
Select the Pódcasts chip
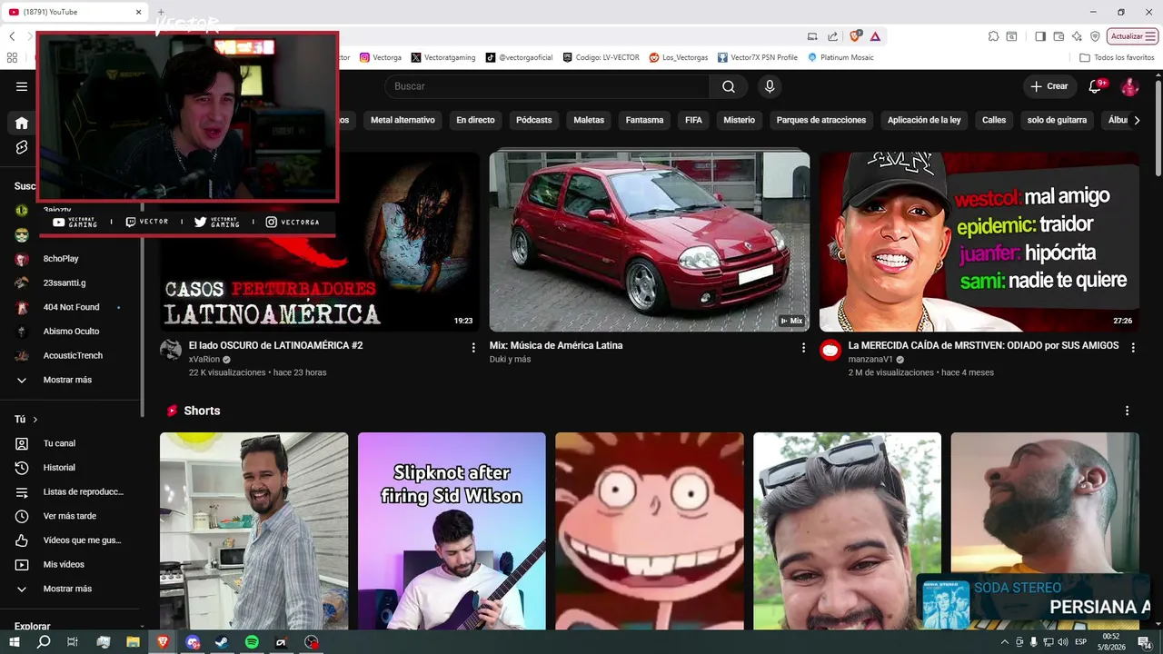(x=534, y=120)
